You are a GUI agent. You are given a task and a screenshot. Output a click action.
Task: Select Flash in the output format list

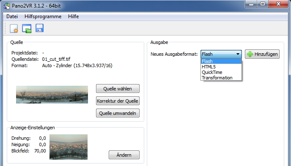point(221,61)
